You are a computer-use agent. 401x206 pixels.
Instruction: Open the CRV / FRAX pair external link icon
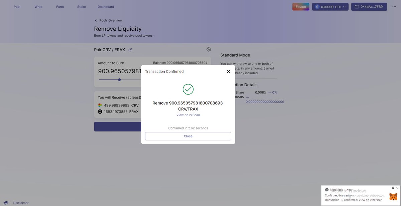coord(130,50)
